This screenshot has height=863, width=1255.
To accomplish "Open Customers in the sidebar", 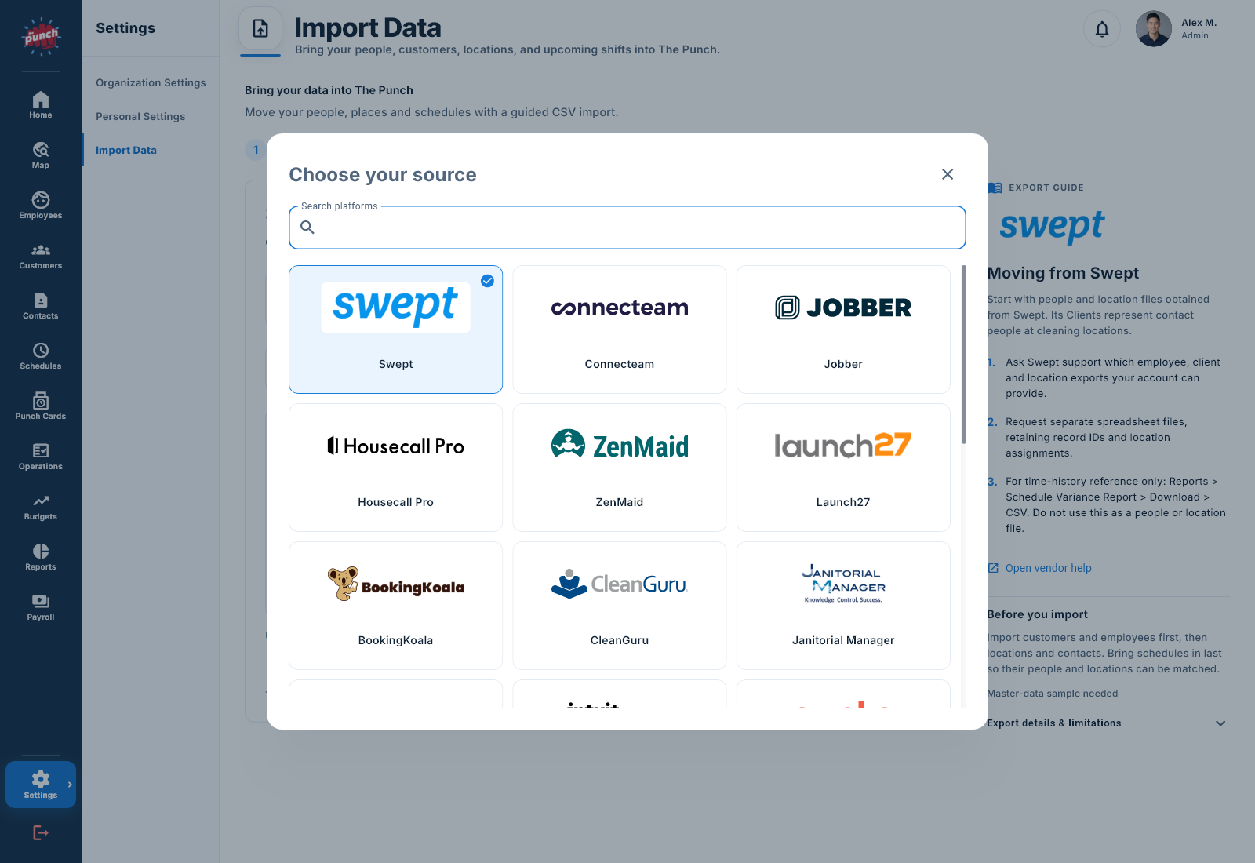I will [41, 256].
